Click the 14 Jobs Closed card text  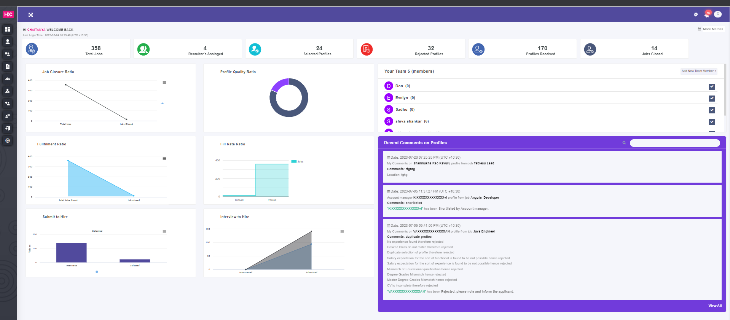coord(652,51)
